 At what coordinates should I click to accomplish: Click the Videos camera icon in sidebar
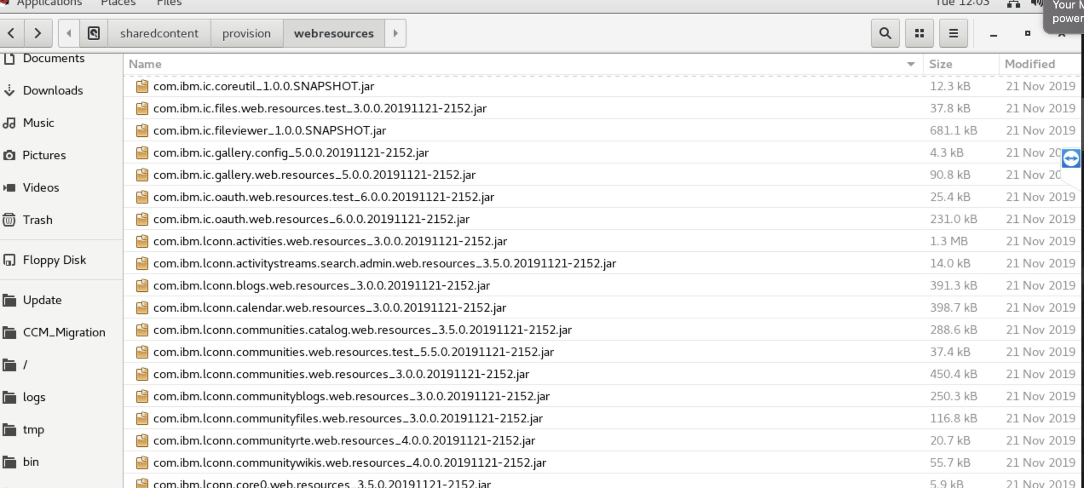[9, 187]
